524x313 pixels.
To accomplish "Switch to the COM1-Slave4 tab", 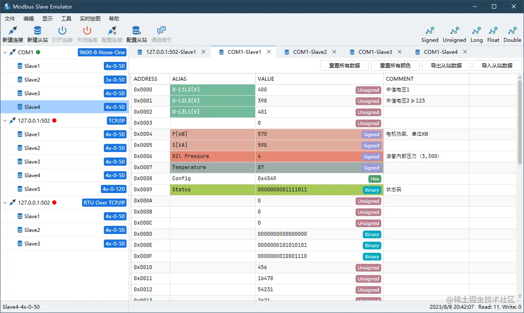I will tap(440, 52).
